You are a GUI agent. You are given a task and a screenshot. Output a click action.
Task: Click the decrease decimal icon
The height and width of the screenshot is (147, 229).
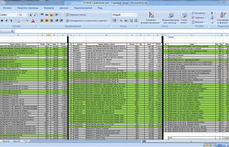[x=135, y=21]
